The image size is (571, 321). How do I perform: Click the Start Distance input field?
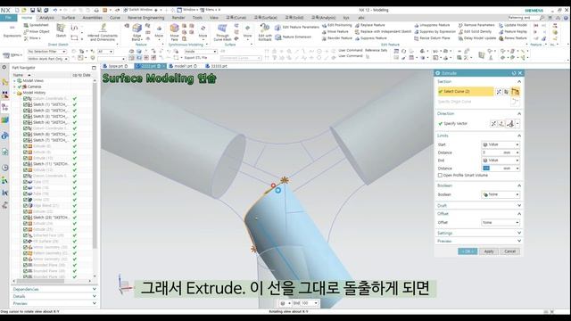[x=499, y=152]
